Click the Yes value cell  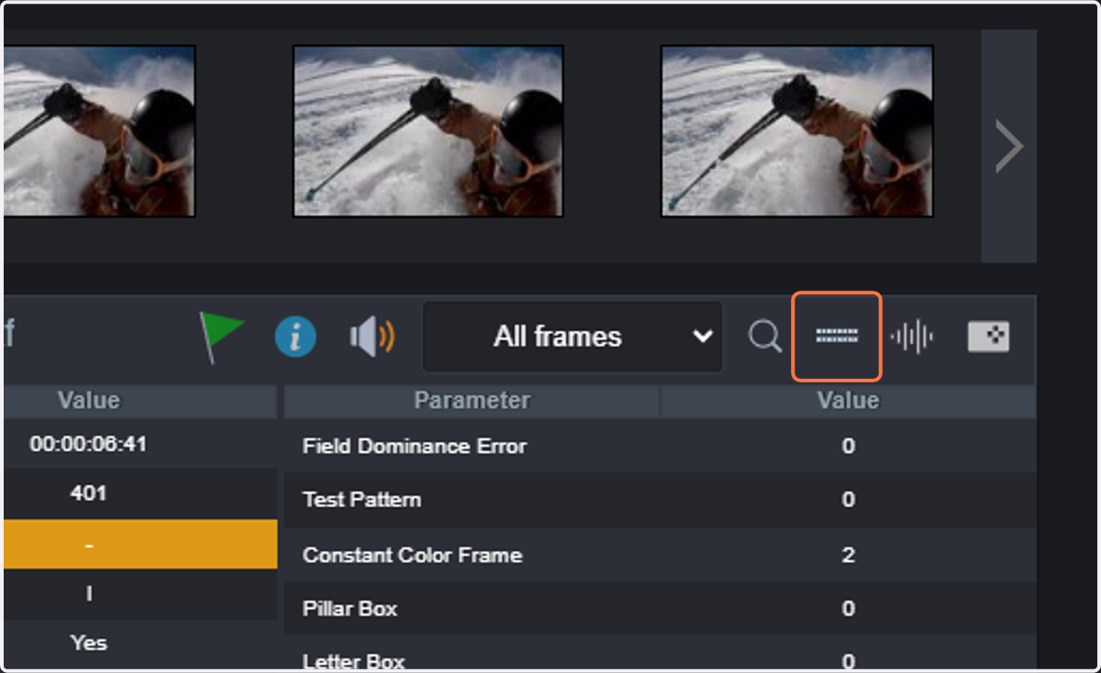point(88,643)
